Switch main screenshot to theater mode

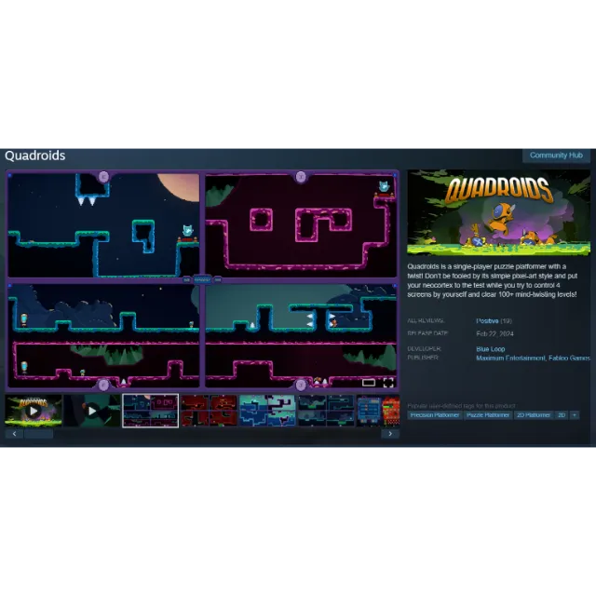pyautogui.click(x=369, y=383)
